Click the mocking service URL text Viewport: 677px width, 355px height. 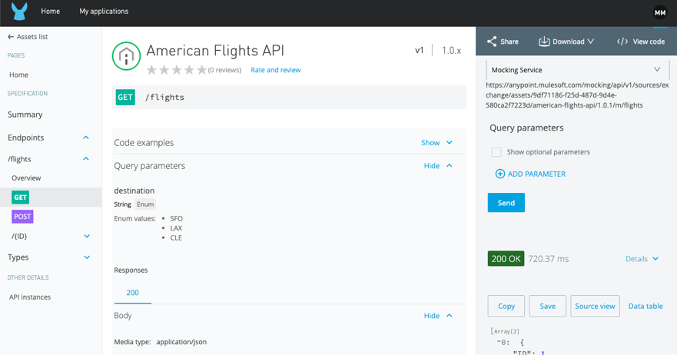(x=577, y=95)
